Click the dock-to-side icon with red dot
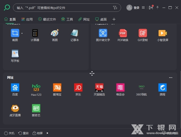The image size is (181, 137). click(x=151, y=8)
